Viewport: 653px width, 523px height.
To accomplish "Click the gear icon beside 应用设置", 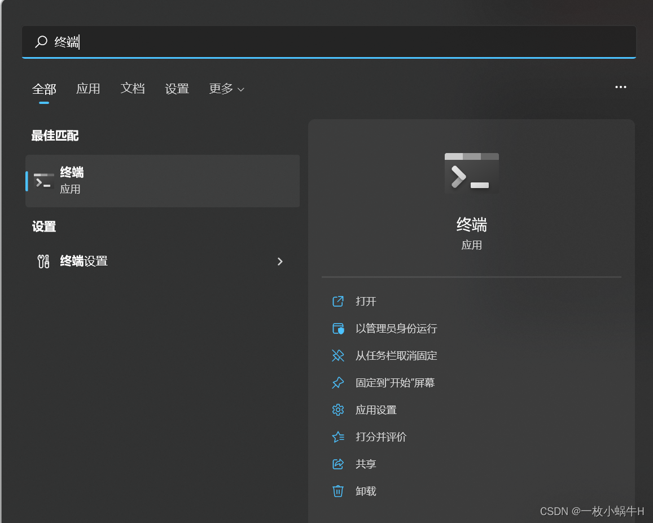I will coord(338,409).
